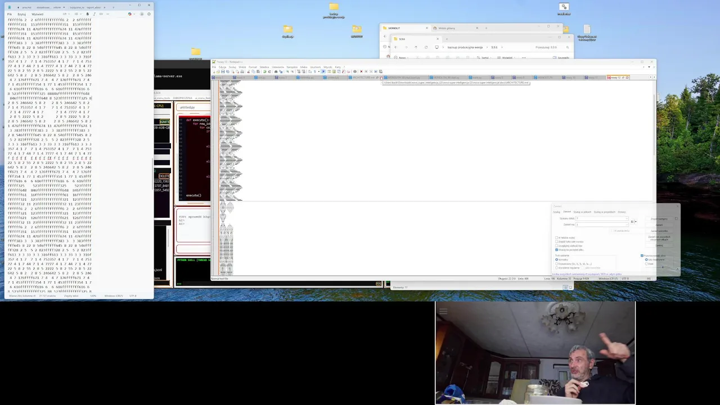Enable the W tekście wstecz checkbox
This screenshot has width=720, height=405.
(556, 238)
